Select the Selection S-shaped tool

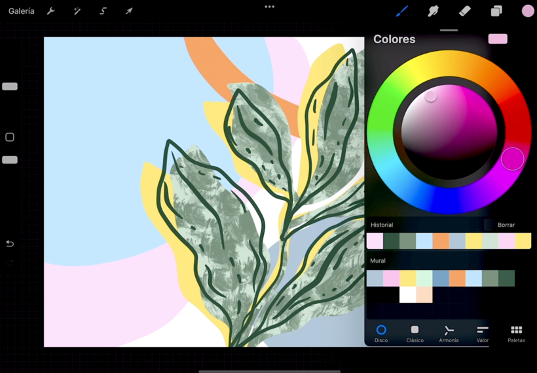(103, 11)
